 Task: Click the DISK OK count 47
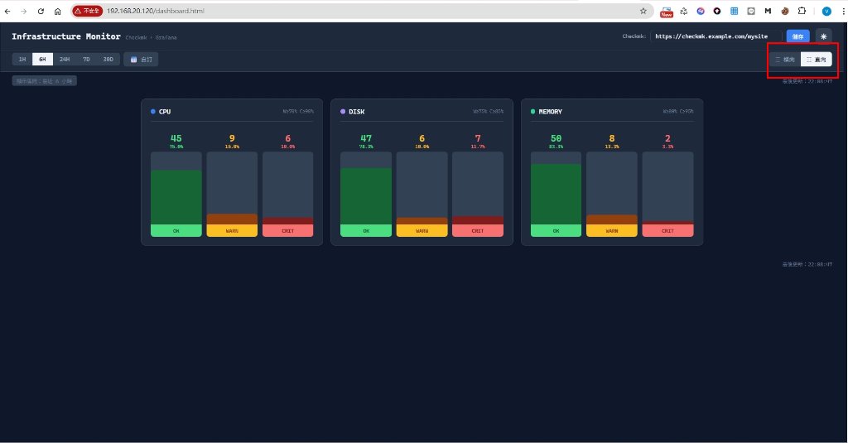pyautogui.click(x=366, y=138)
